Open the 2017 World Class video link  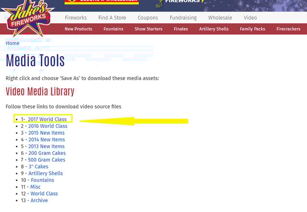click(47, 119)
